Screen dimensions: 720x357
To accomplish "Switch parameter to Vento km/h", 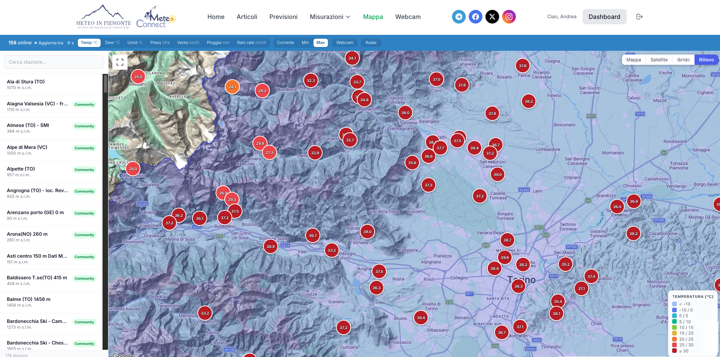I will pyautogui.click(x=188, y=42).
